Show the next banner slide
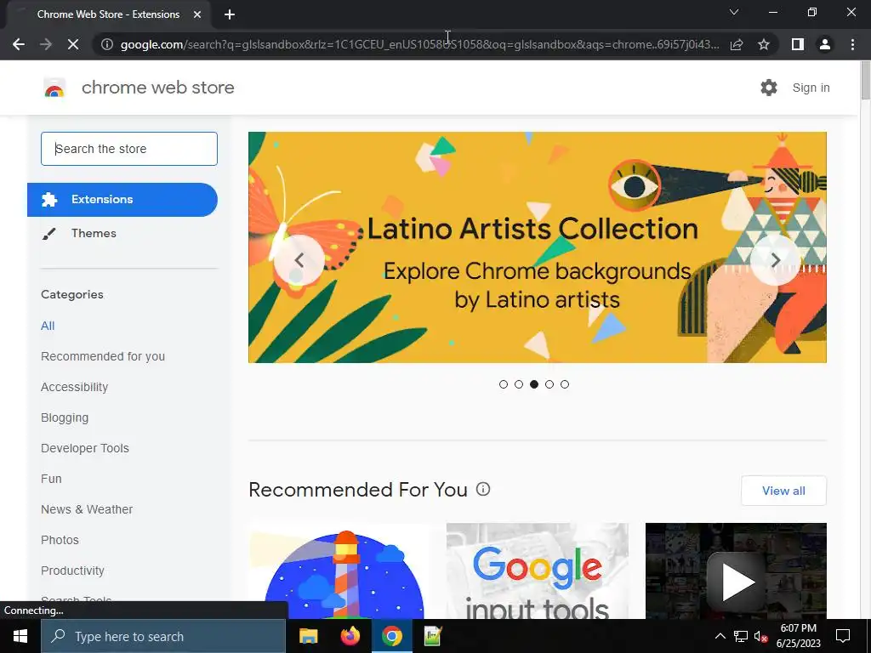The image size is (871, 653). (776, 260)
